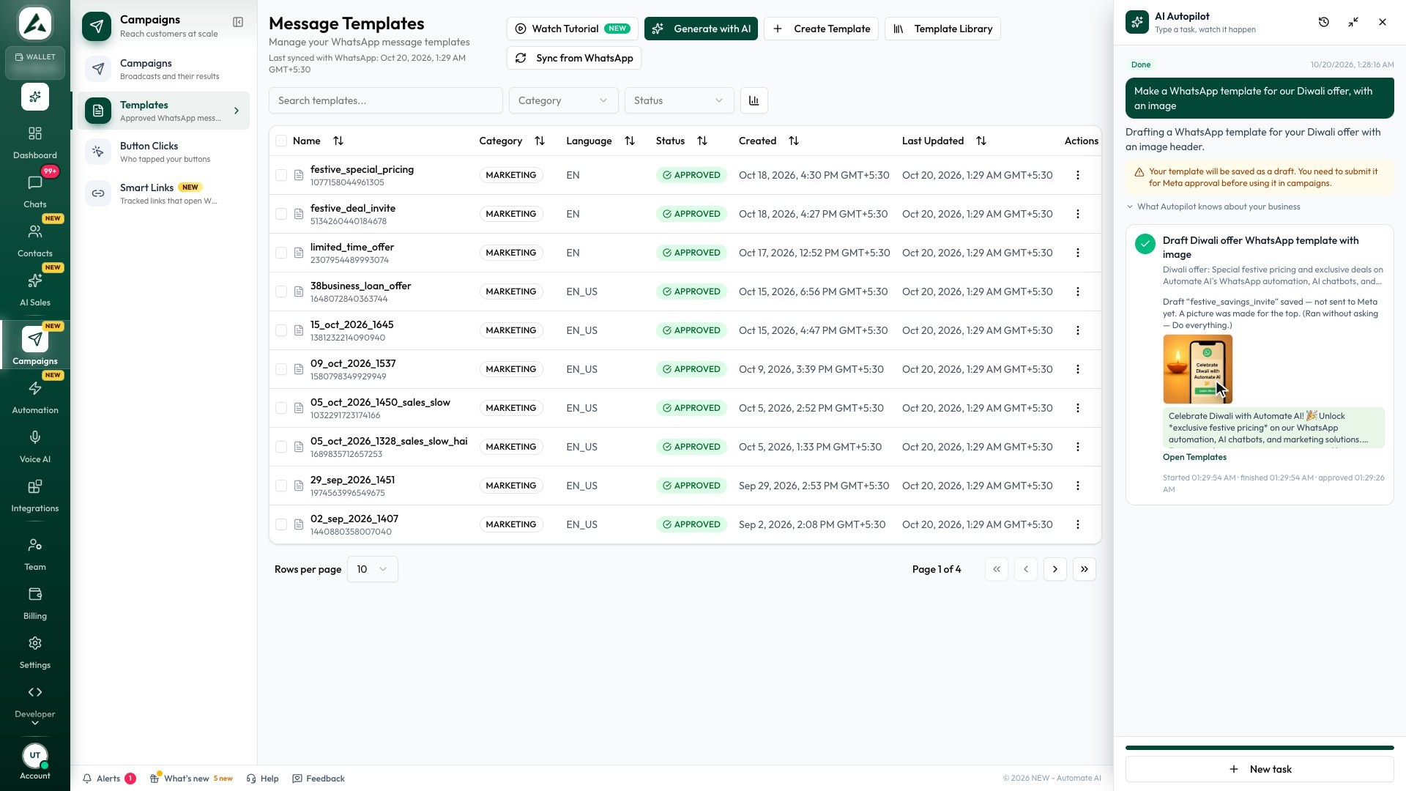
Task: Select Templates menu item
Action: (x=164, y=111)
